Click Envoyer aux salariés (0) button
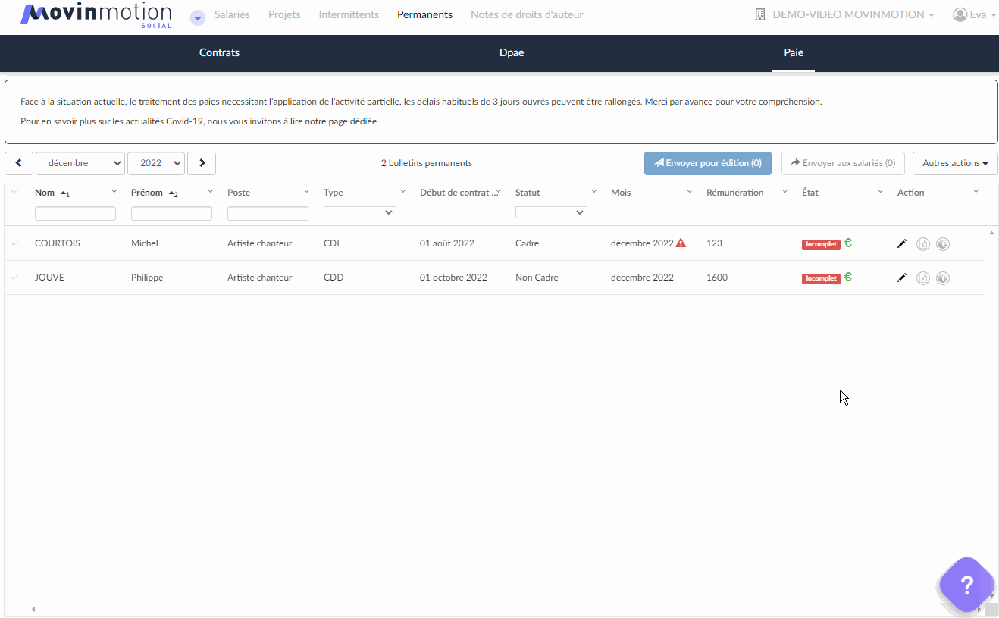The width and height of the screenshot is (999, 618). click(x=843, y=163)
